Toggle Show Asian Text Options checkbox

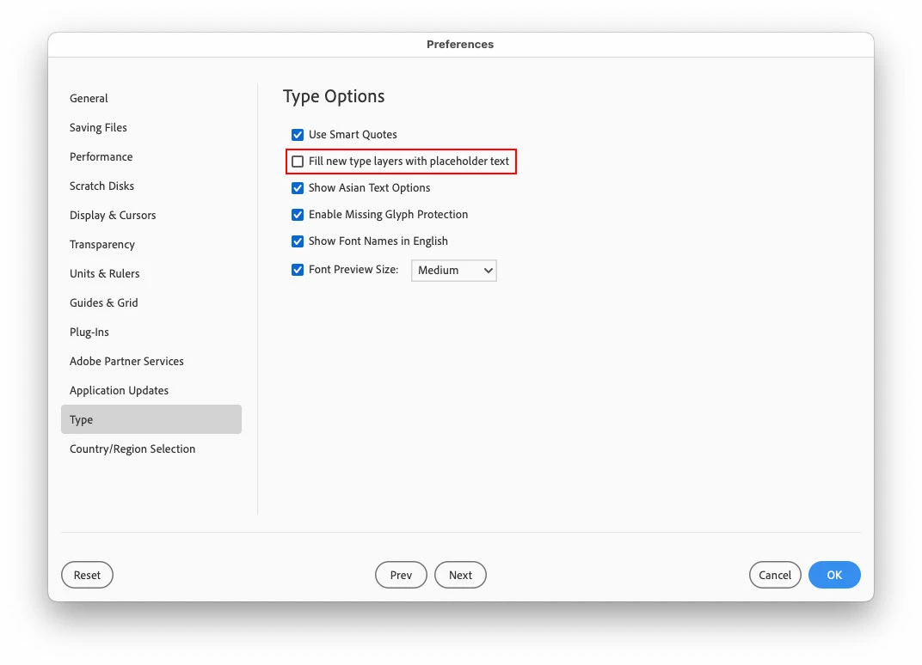pos(298,188)
